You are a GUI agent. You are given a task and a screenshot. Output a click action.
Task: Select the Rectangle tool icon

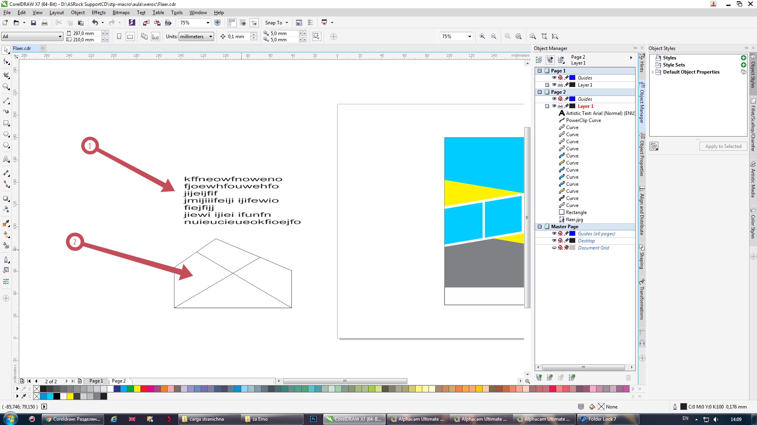pyautogui.click(x=7, y=120)
